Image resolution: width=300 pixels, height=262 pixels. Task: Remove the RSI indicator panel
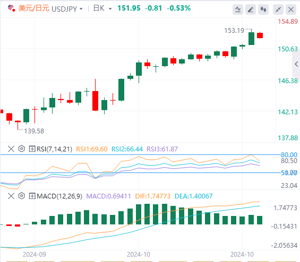(x=11, y=149)
